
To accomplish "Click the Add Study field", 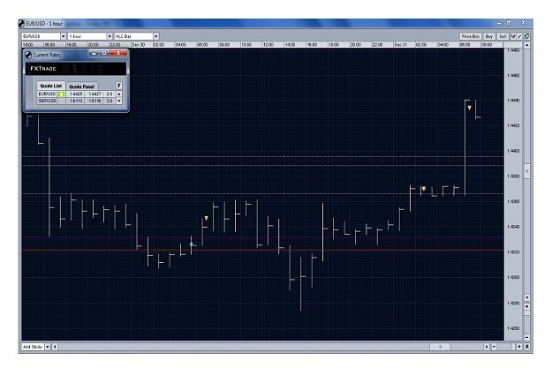I will [33, 347].
